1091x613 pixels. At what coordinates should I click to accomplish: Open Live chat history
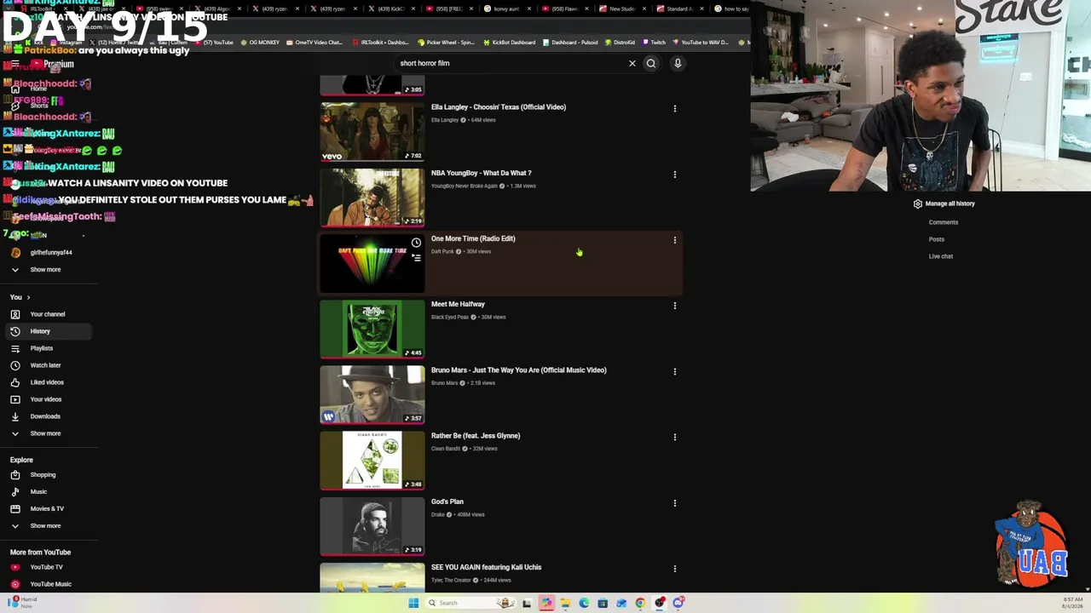tap(941, 256)
